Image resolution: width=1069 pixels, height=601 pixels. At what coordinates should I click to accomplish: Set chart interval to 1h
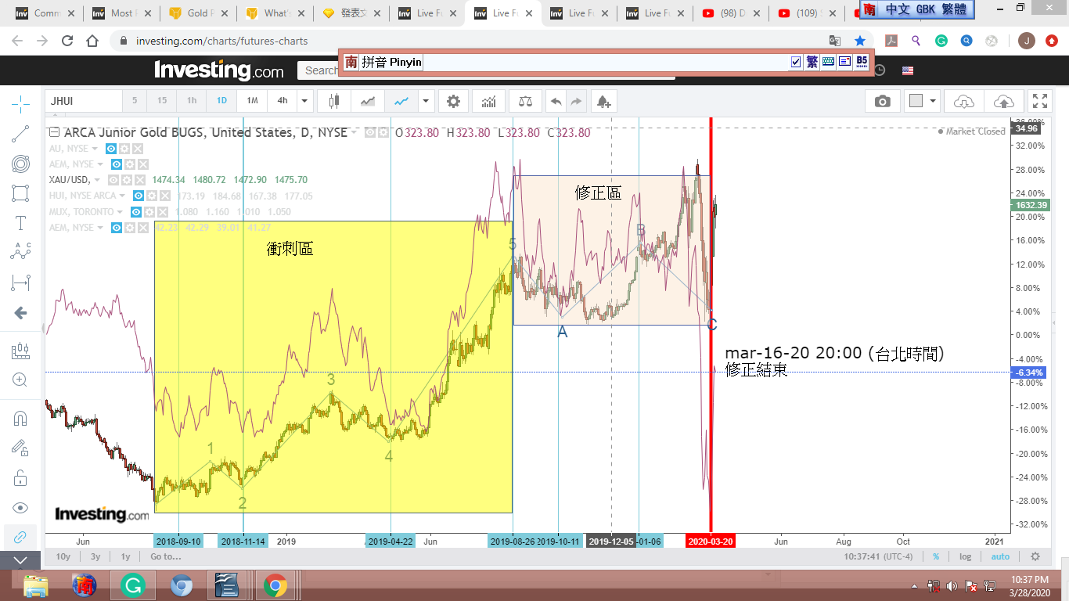192,101
